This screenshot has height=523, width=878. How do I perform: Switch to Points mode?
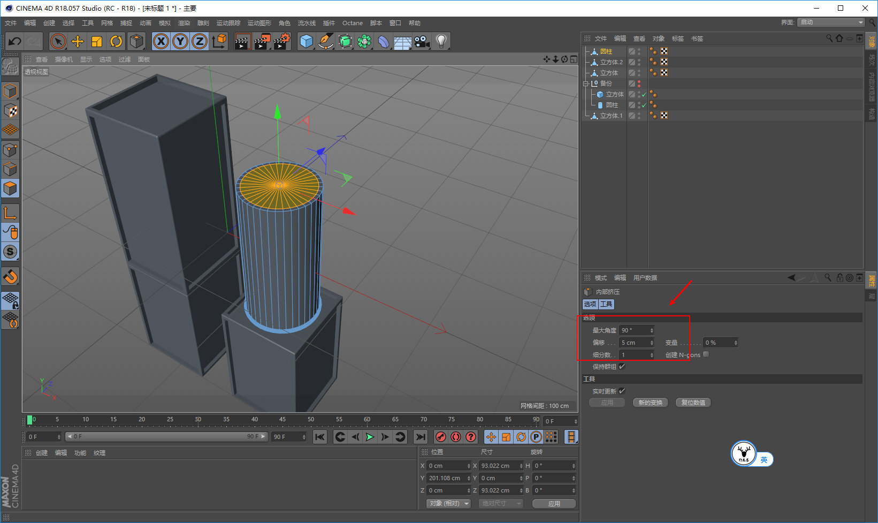point(10,150)
